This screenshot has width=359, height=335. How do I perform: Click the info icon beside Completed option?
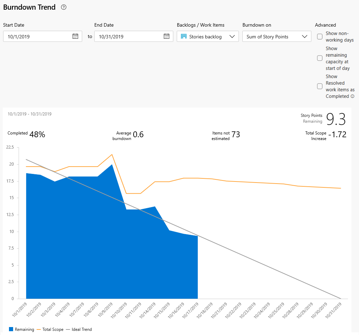[x=352, y=96]
